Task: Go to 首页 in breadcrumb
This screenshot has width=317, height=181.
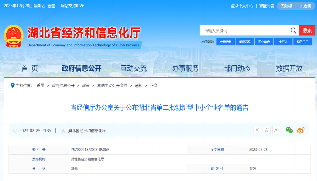Action: point(41,85)
